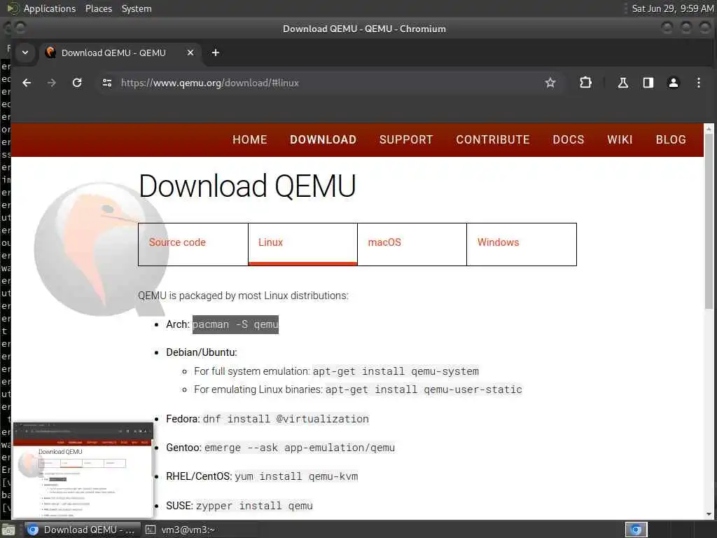Click the scroll down arrow of page
This screenshot has height=538, width=717.
click(709, 513)
